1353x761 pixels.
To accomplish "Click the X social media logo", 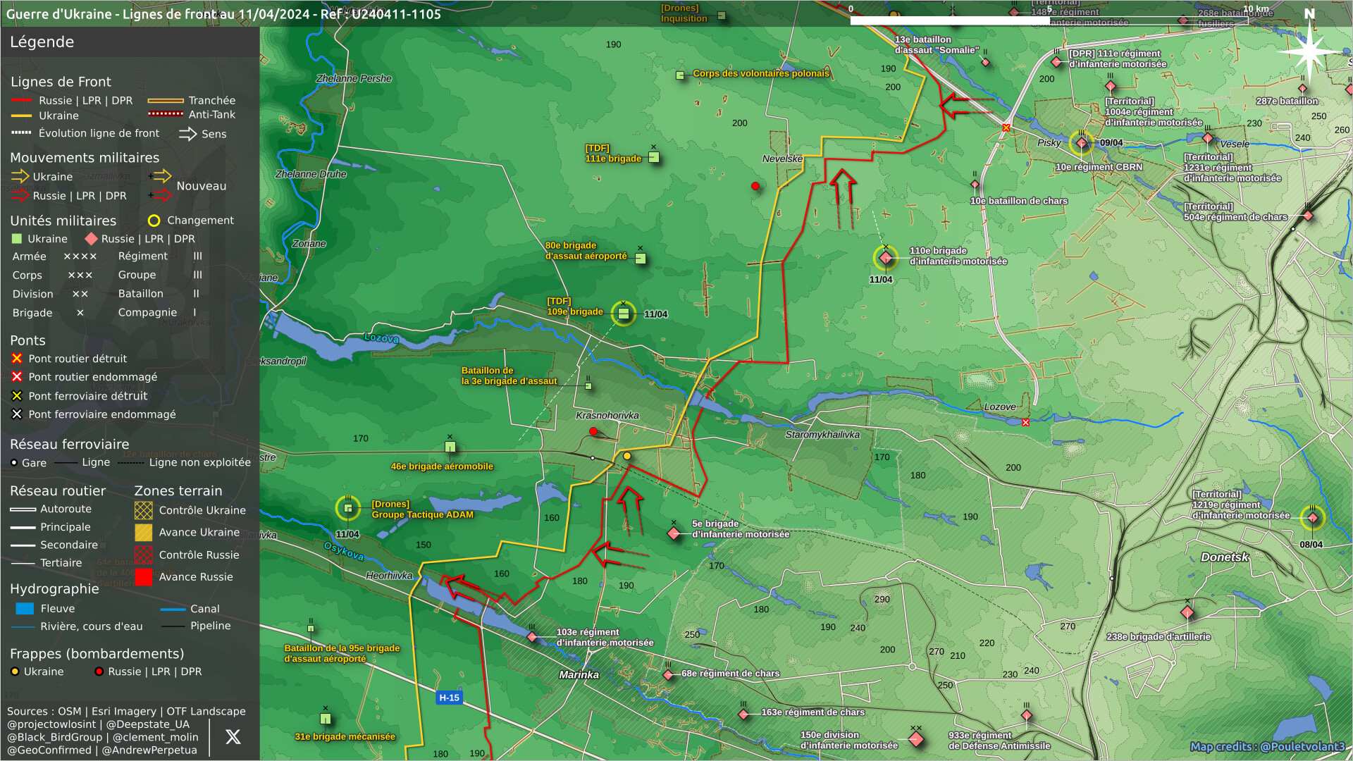I will (x=233, y=737).
